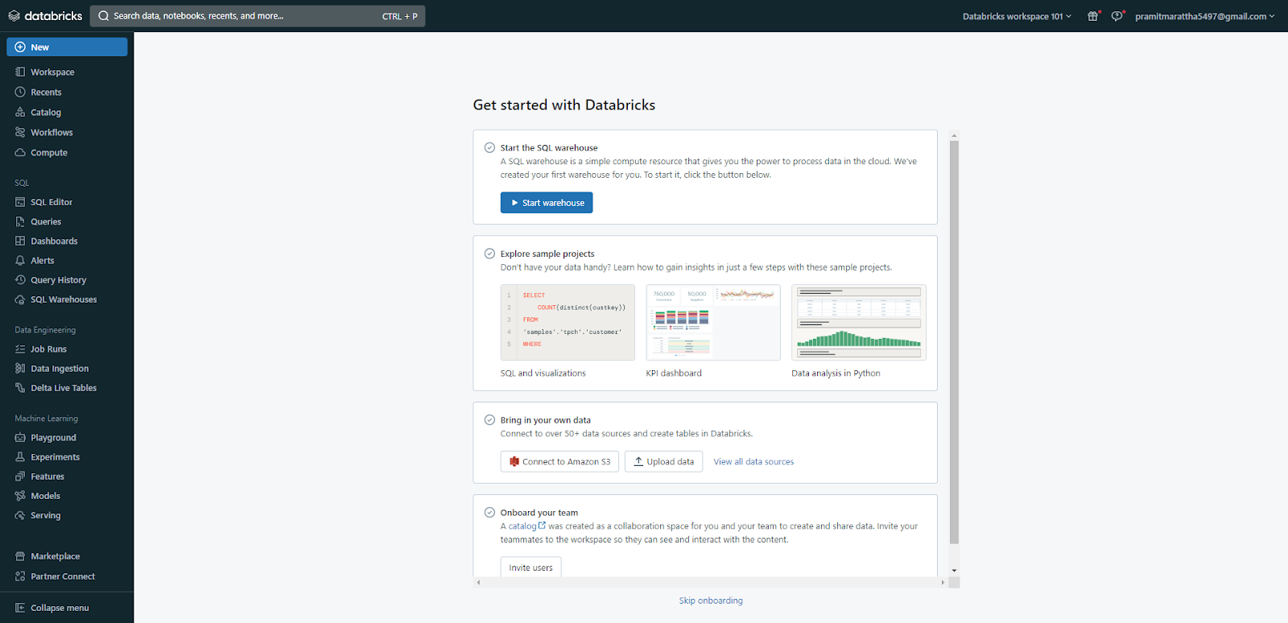Viewport: 1288px width, 623px height.
Task: Click the Models icon
Action: pos(20,496)
